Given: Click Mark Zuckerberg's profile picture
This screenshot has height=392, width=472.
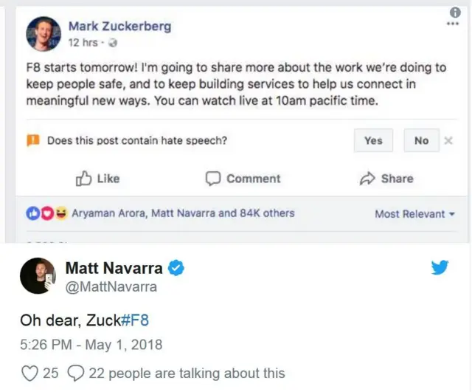Looking at the screenshot, I should (x=44, y=34).
